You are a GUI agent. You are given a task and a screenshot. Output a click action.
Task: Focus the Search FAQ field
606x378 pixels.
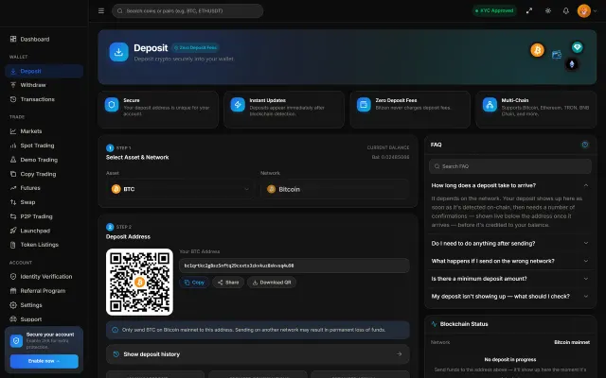pos(510,166)
